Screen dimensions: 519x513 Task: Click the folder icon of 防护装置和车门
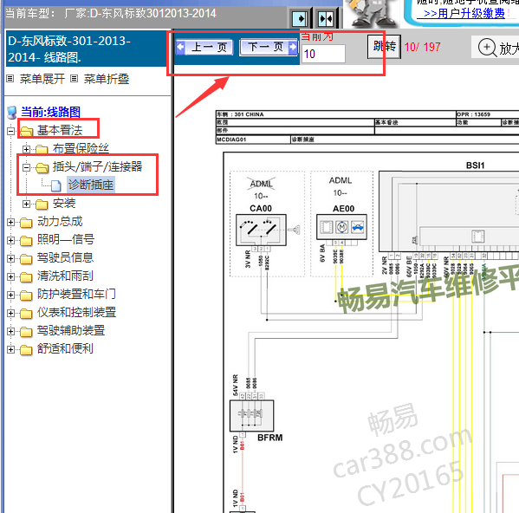pyautogui.click(x=26, y=295)
